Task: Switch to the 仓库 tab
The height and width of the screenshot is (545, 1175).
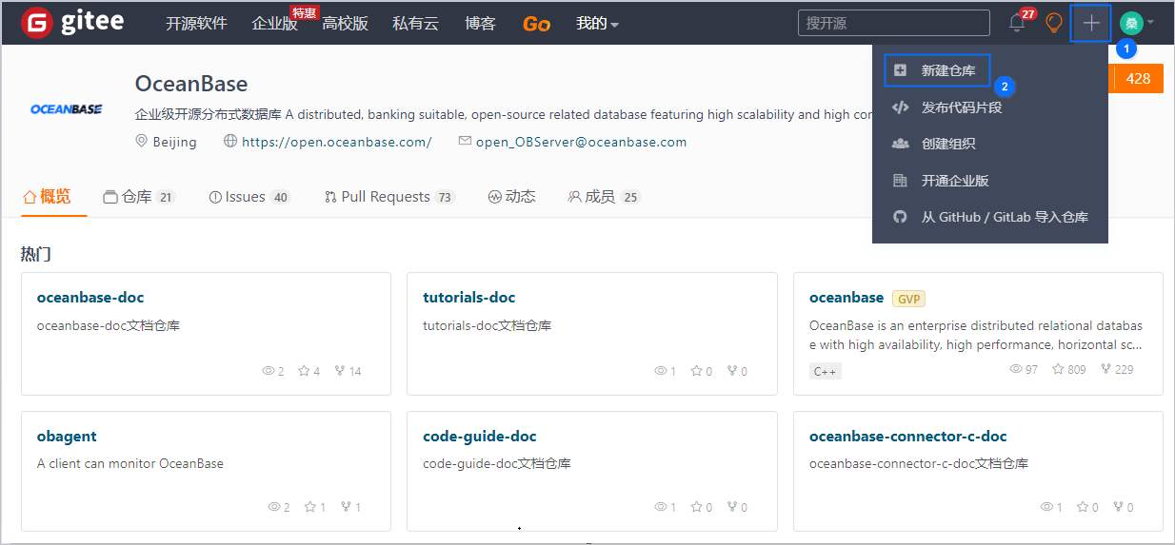Action: click(139, 197)
